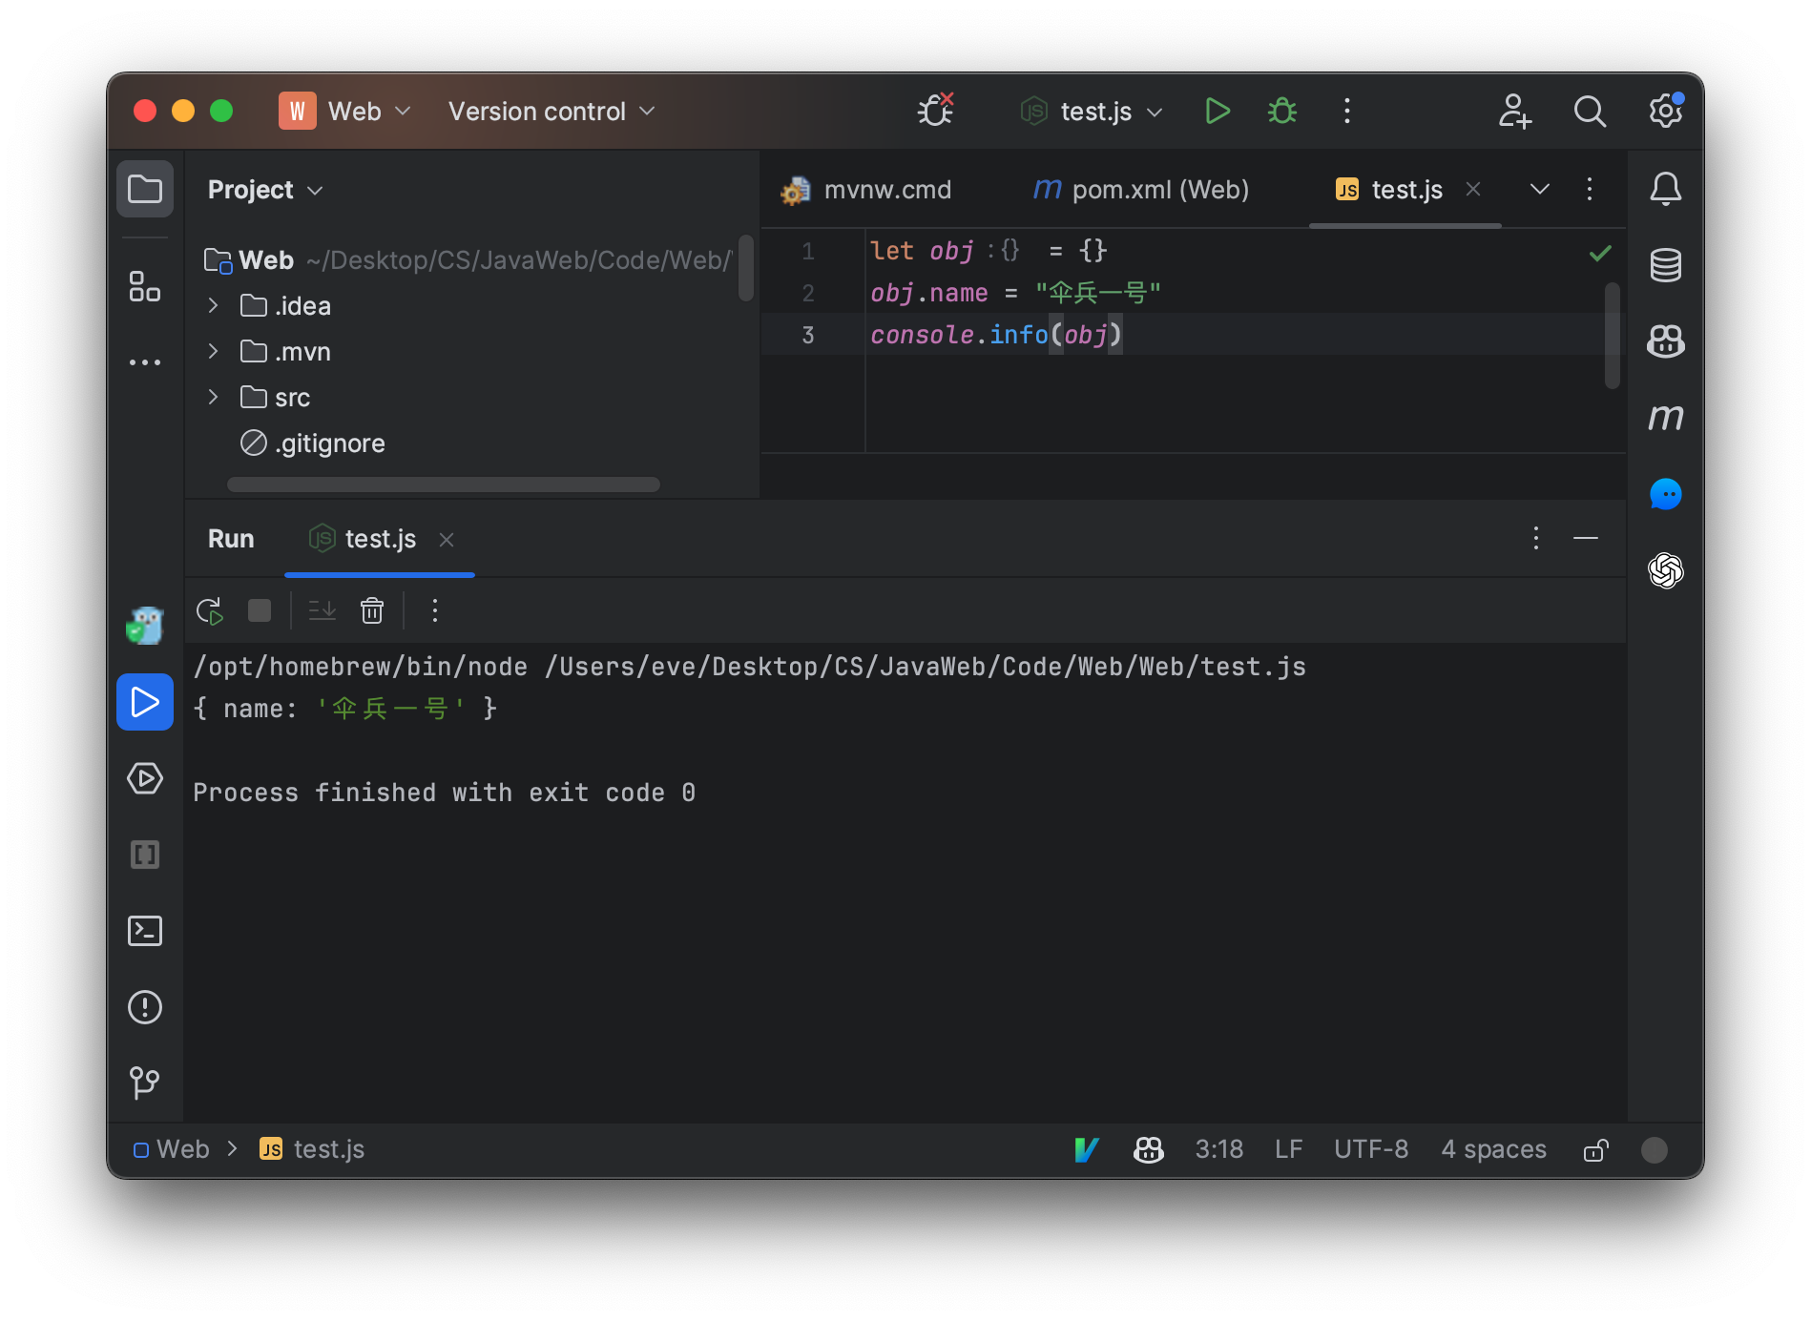This screenshot has height=1320, width=1811.
Task: Change the 4 spaces indent setting
Action: (x=1493, y=1149)
